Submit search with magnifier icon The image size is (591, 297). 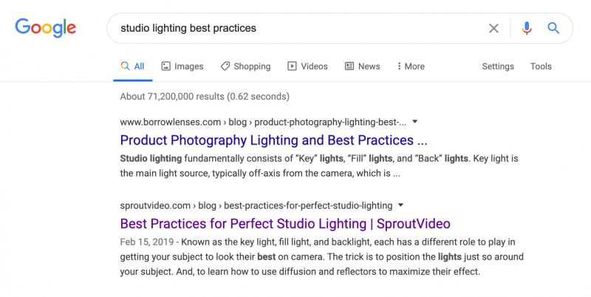tap(553, 28)
